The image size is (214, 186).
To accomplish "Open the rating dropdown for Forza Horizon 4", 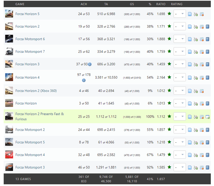I will [x=179, y=77].
